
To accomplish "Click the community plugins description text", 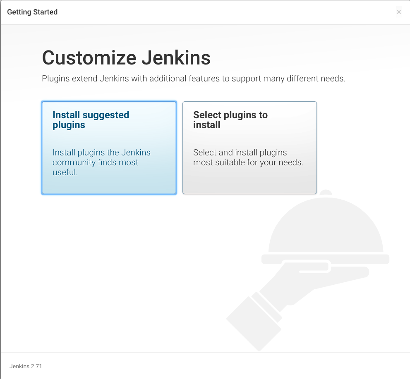I will [101, 162].
